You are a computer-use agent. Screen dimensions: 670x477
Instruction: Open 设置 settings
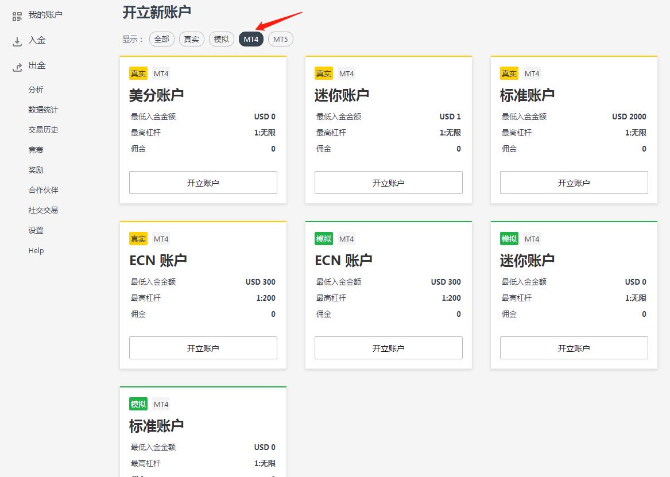point(36,230)
